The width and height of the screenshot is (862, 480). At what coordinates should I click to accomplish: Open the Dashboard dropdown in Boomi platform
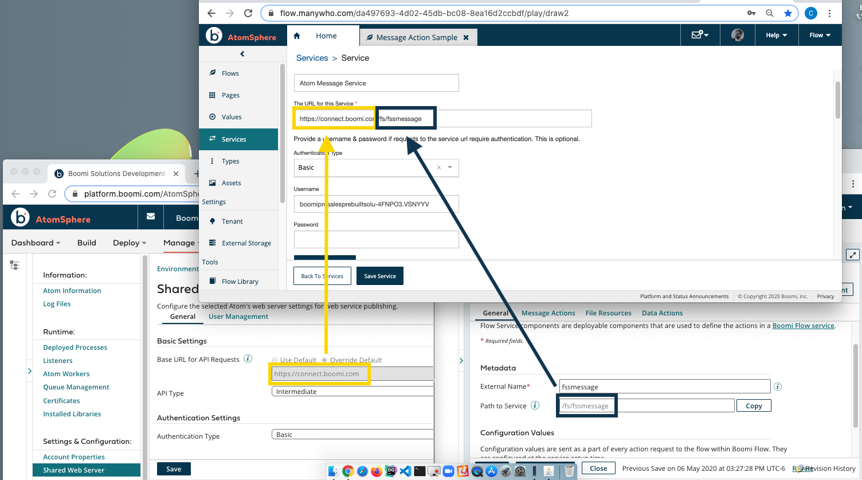click(36, 243)
